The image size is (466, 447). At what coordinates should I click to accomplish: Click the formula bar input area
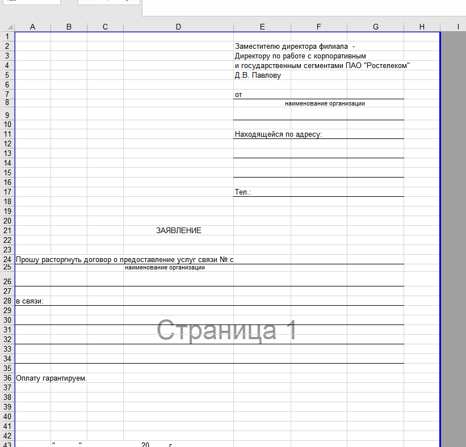click(x=301, y=7)
